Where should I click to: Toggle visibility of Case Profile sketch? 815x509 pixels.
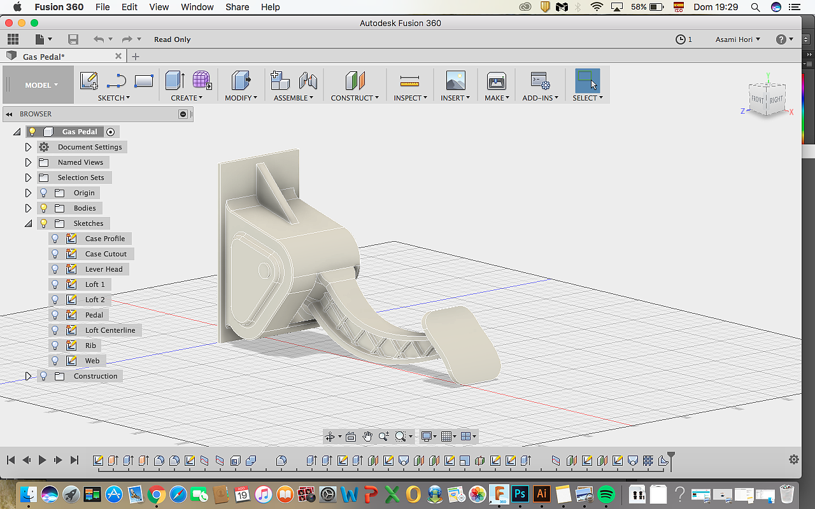click(55, 239)
